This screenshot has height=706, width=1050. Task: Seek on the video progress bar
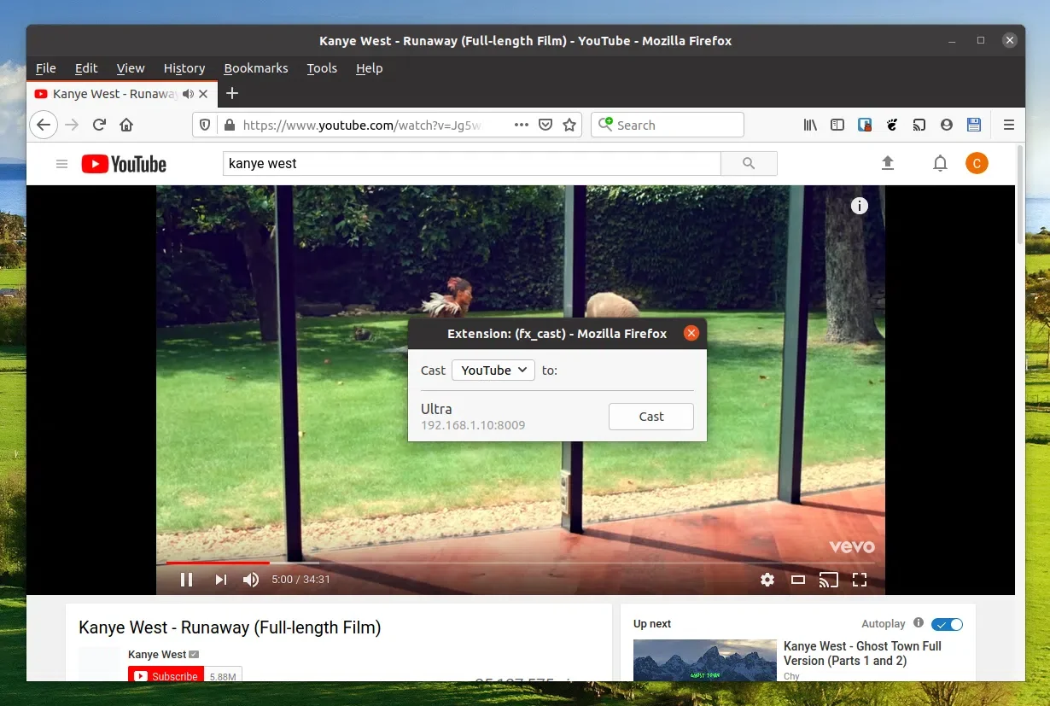pyautogui.click(x=520, y=563)
